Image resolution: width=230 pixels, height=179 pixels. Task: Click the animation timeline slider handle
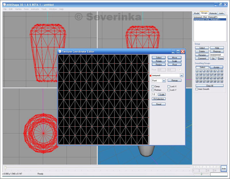[x=5, y=167]
